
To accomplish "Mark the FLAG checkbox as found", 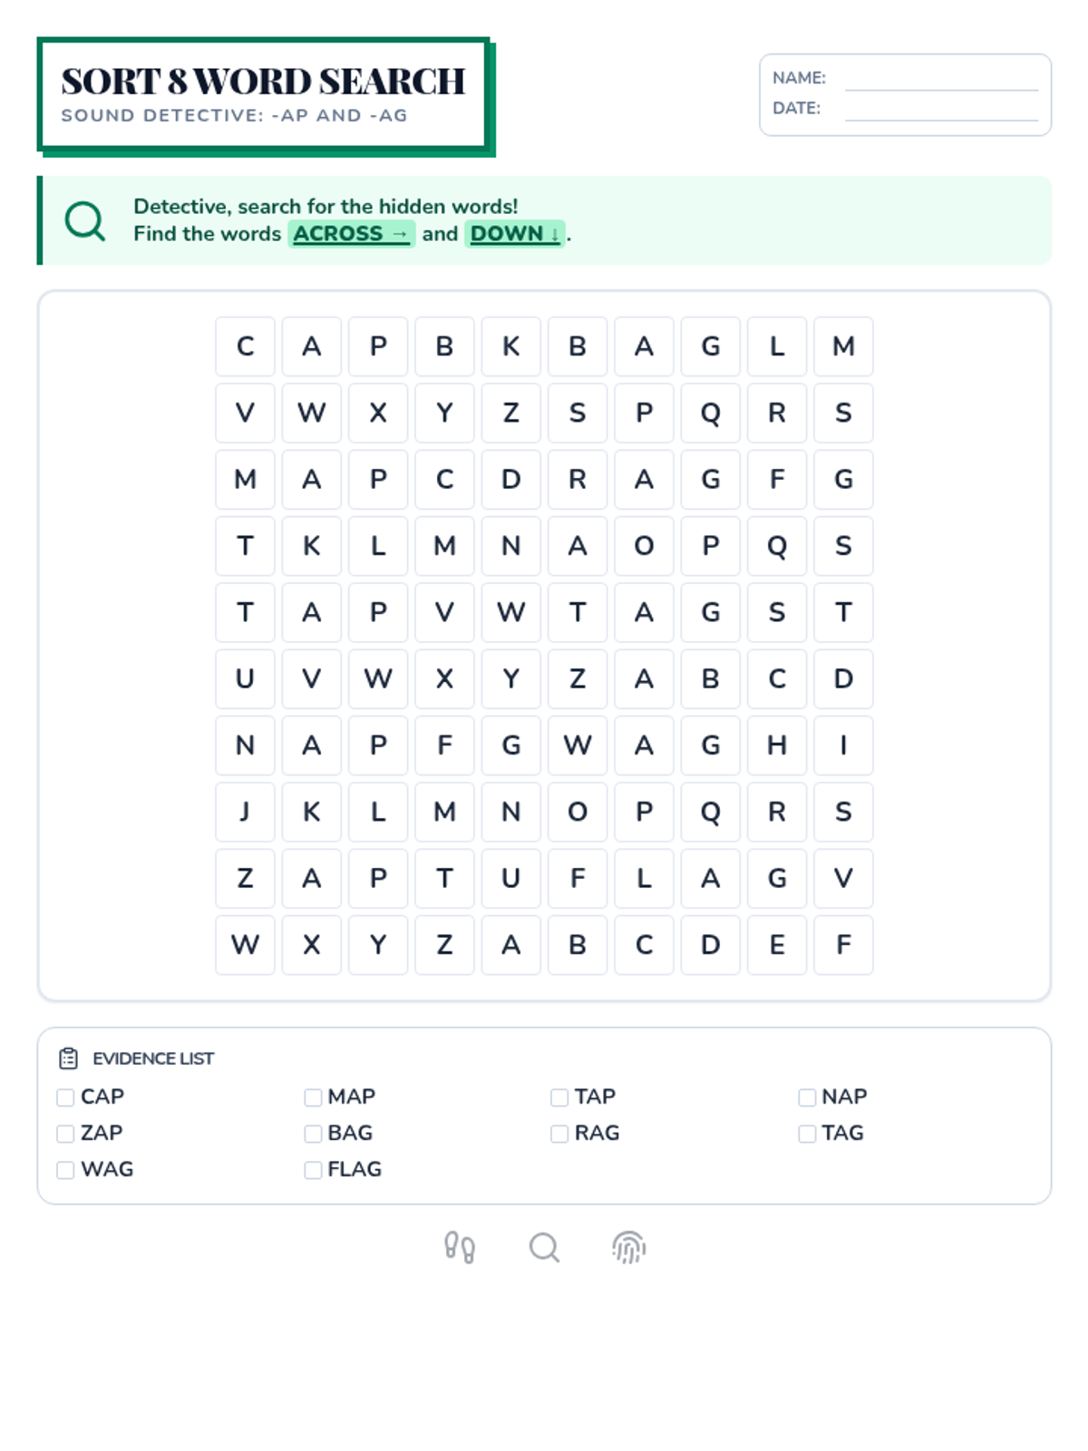I will tap(313, 1170).
